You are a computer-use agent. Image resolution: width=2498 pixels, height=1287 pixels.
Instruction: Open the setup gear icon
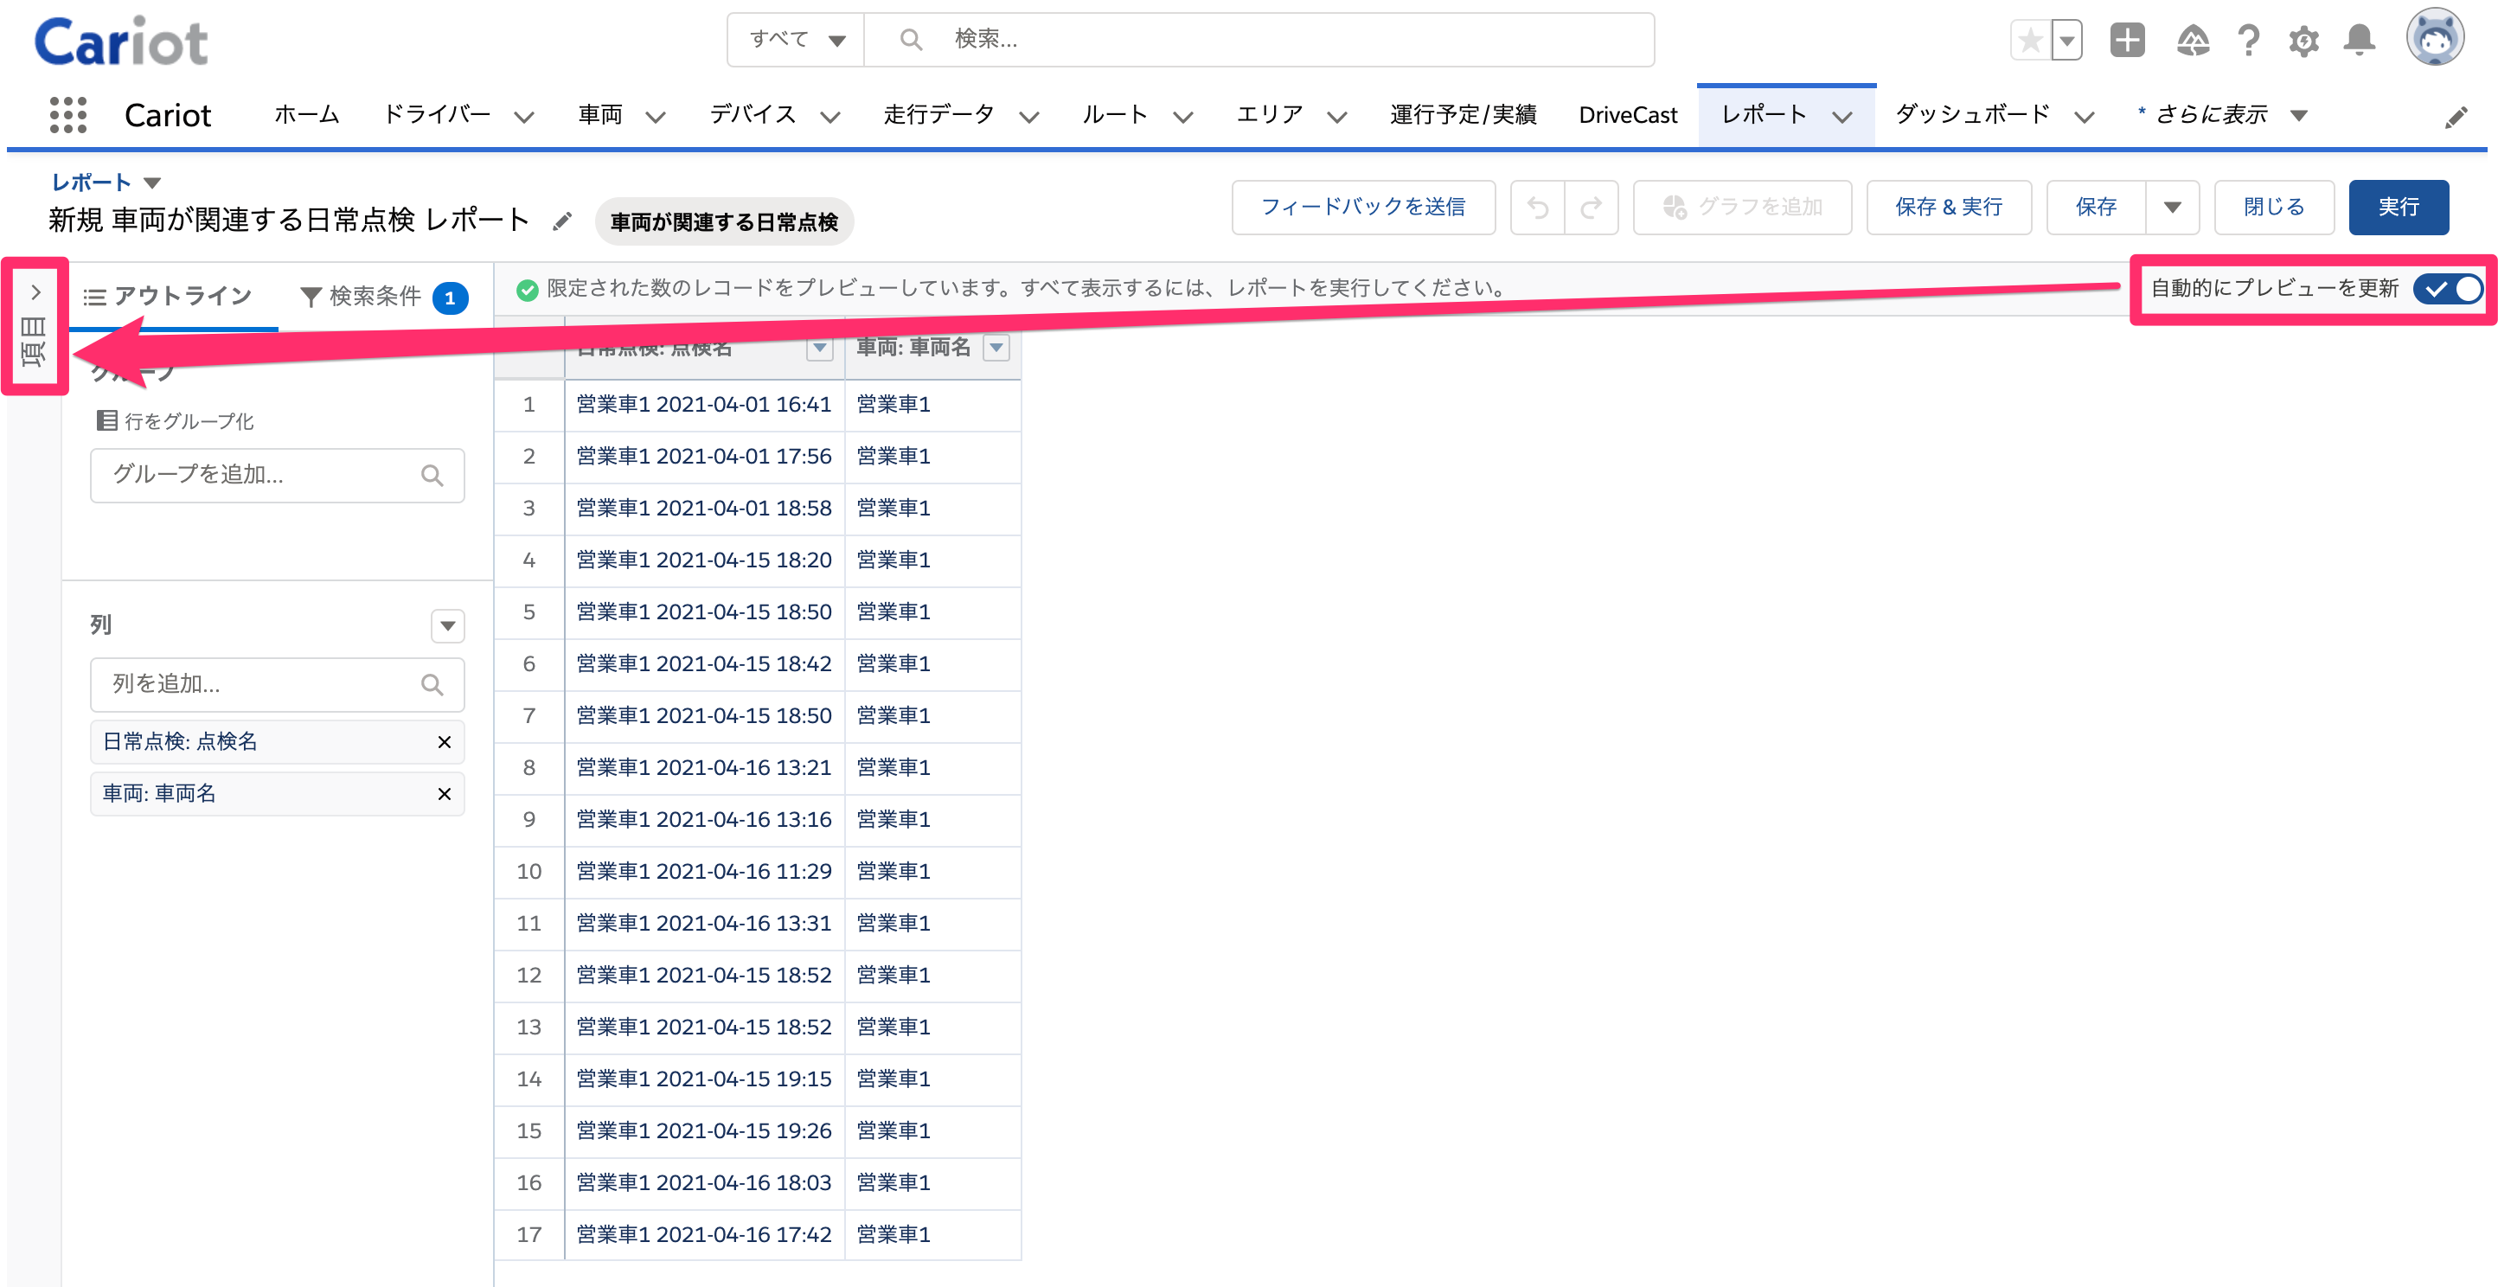[x=2303, y=41]
